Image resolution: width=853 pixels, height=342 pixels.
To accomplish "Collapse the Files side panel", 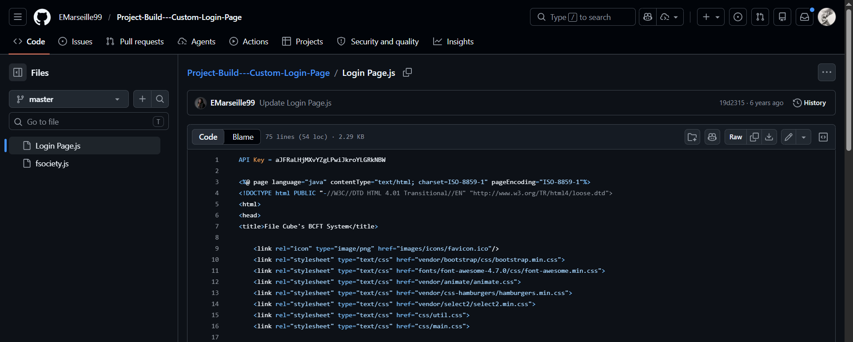I will pyautogui.click(x=18, y=72).
